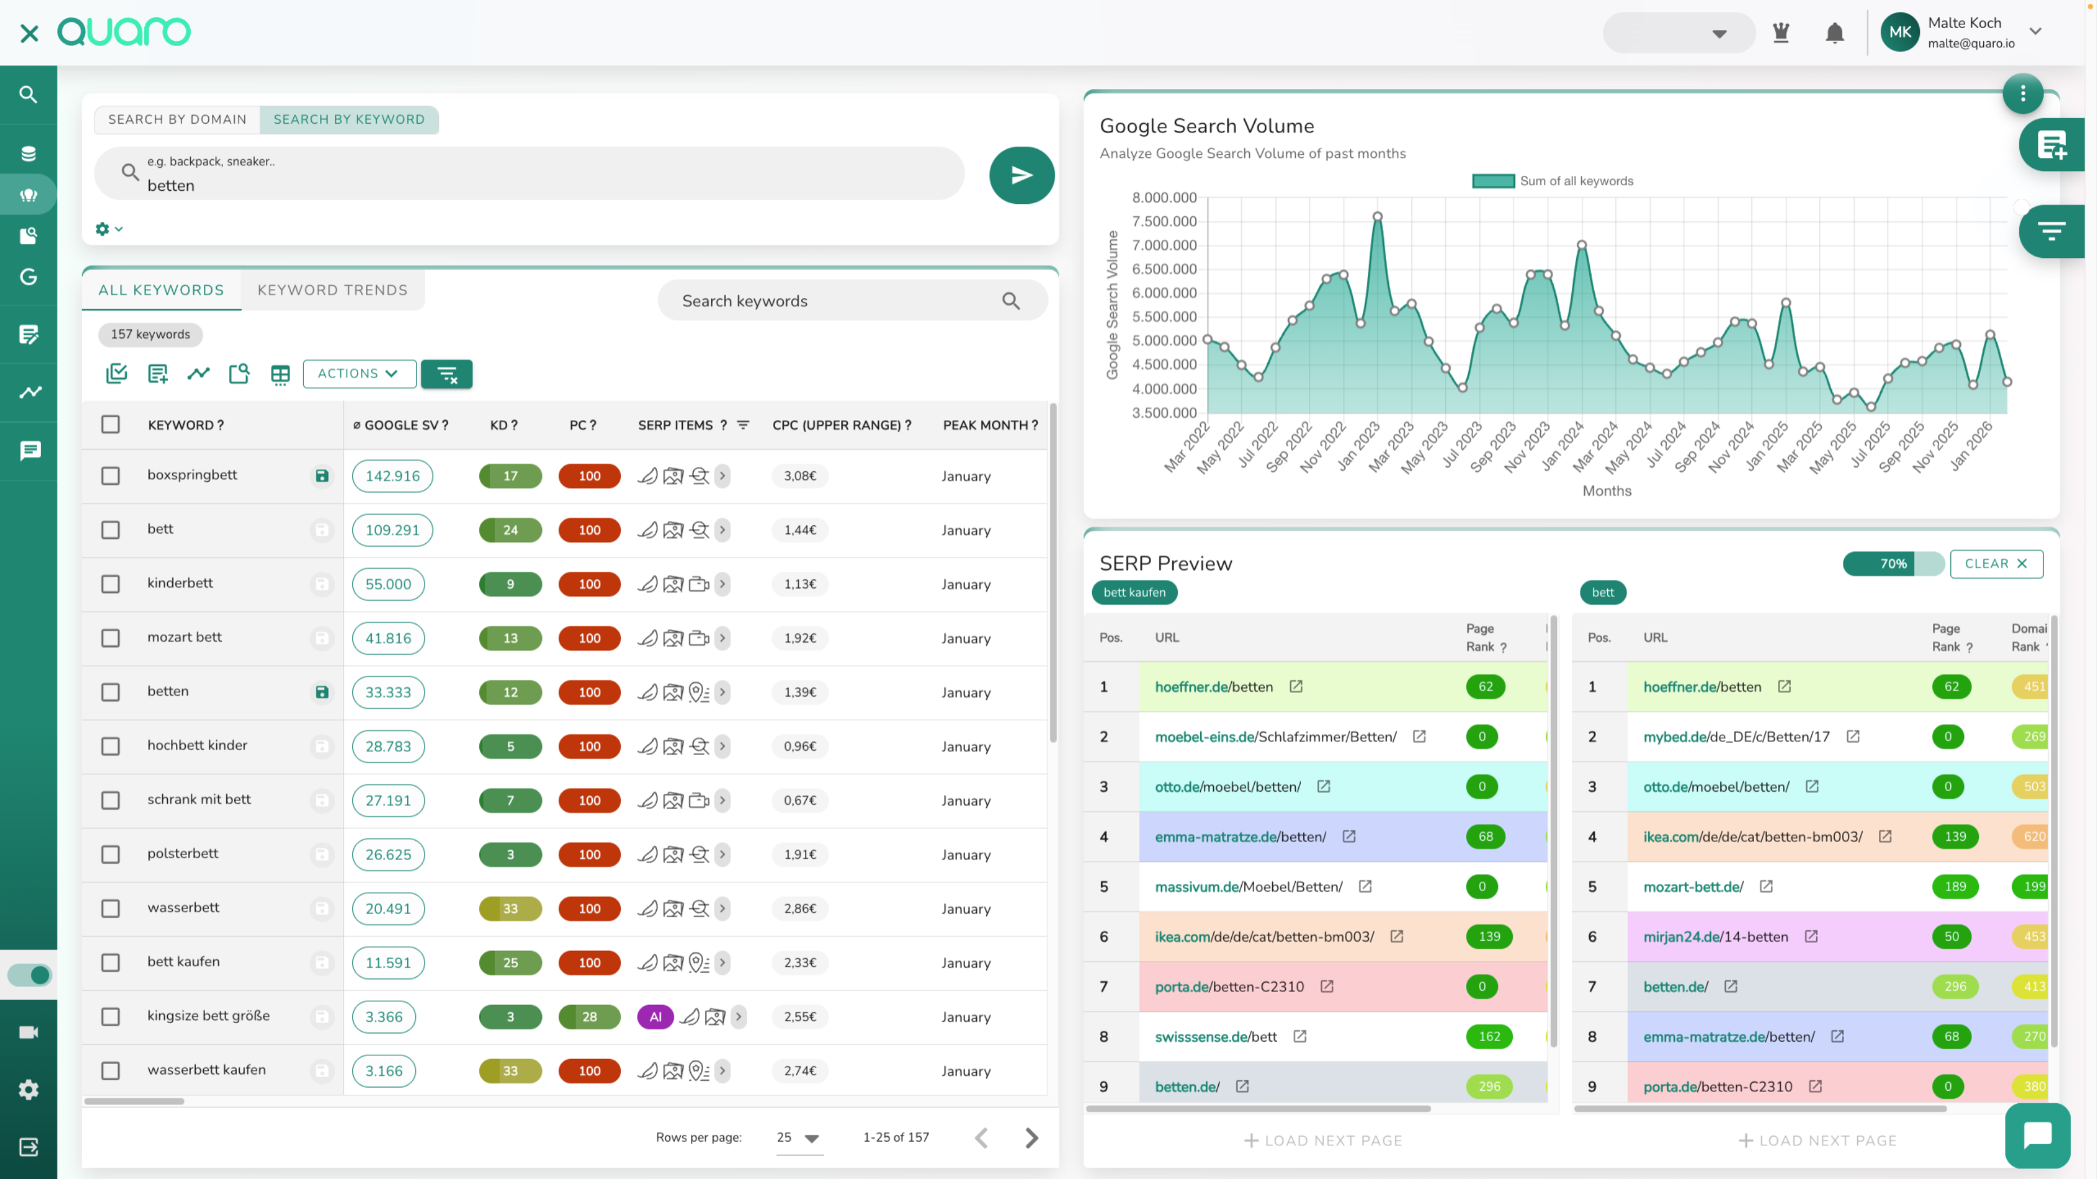The width and height of the screenshot is (2097, 1179).
Task: Check the boxspringbett keyword checkbox
Action: pos(111,475)
